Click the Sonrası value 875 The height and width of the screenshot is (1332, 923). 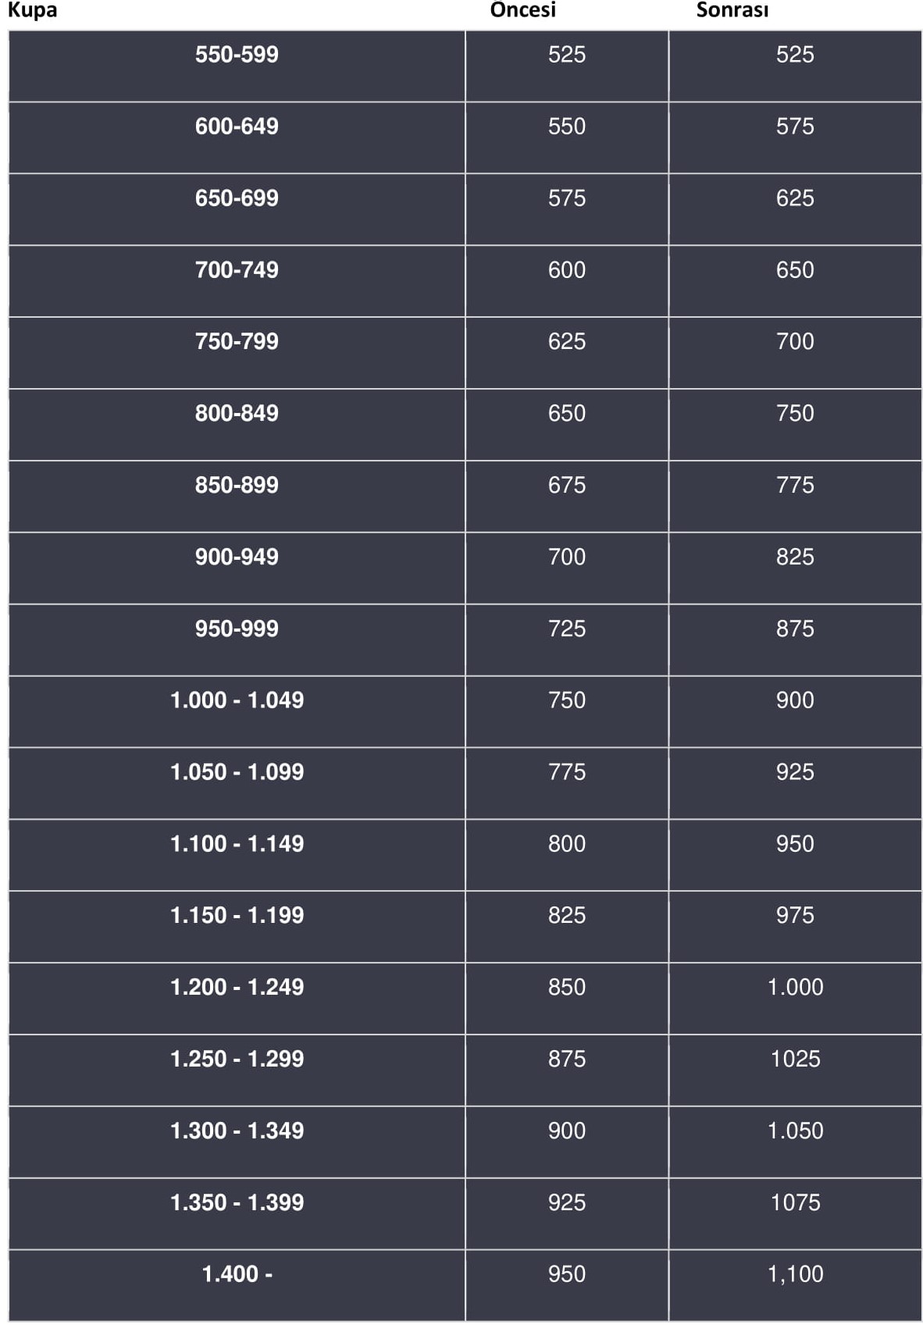795,629
